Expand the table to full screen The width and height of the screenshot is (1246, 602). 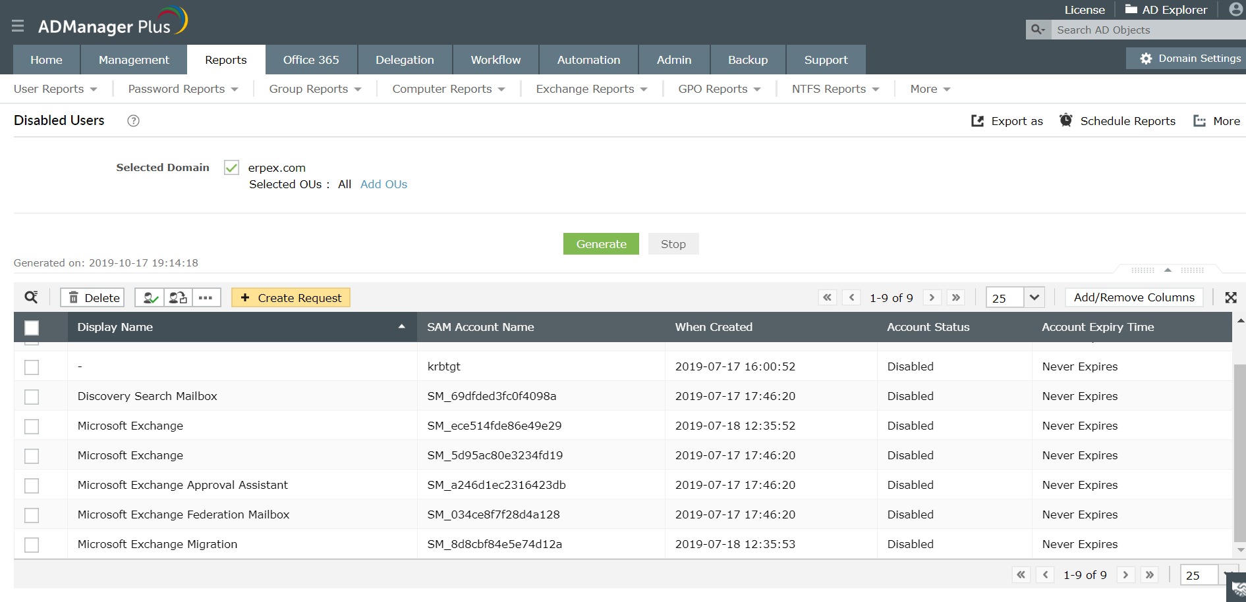(1230, 297)
